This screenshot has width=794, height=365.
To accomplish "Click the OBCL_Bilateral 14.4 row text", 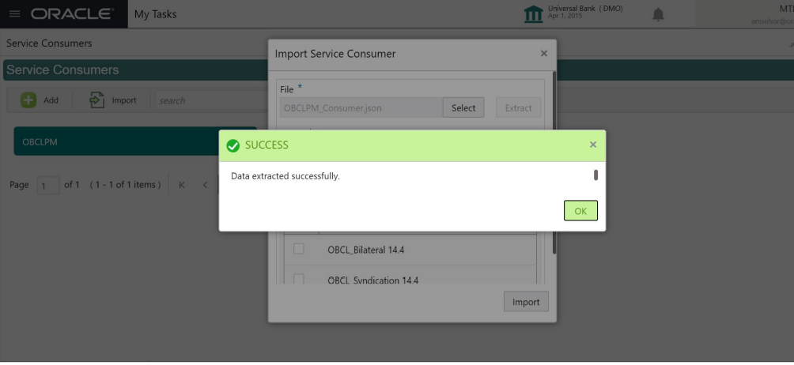I will coord(365,250).
